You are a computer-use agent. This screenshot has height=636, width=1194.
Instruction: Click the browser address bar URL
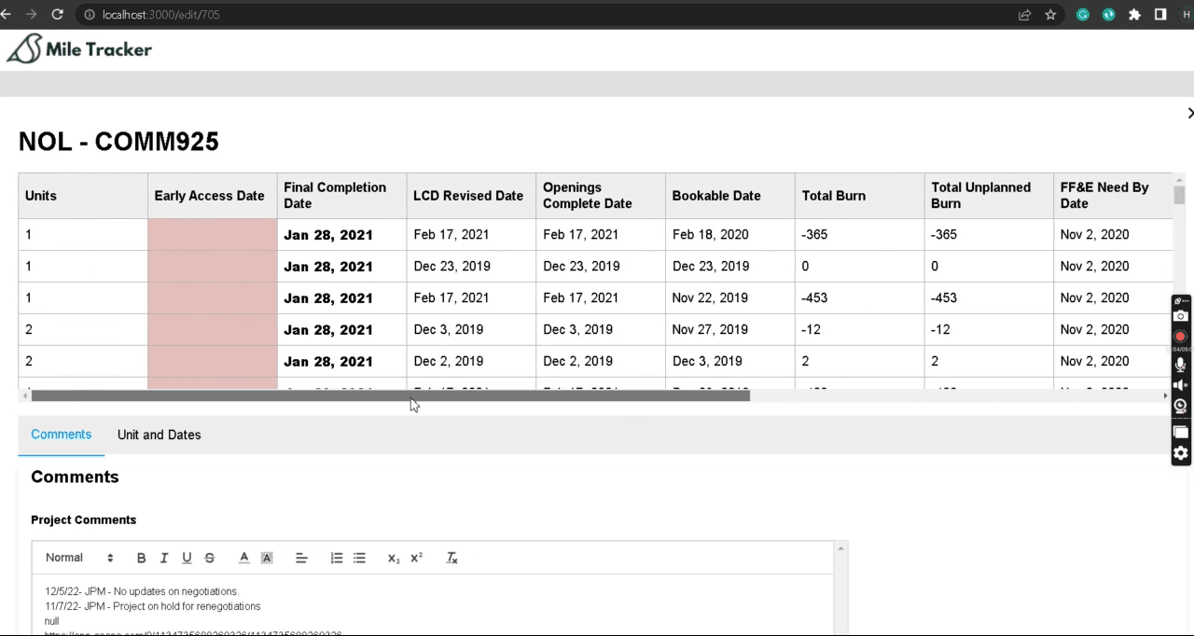coord(160,15)
